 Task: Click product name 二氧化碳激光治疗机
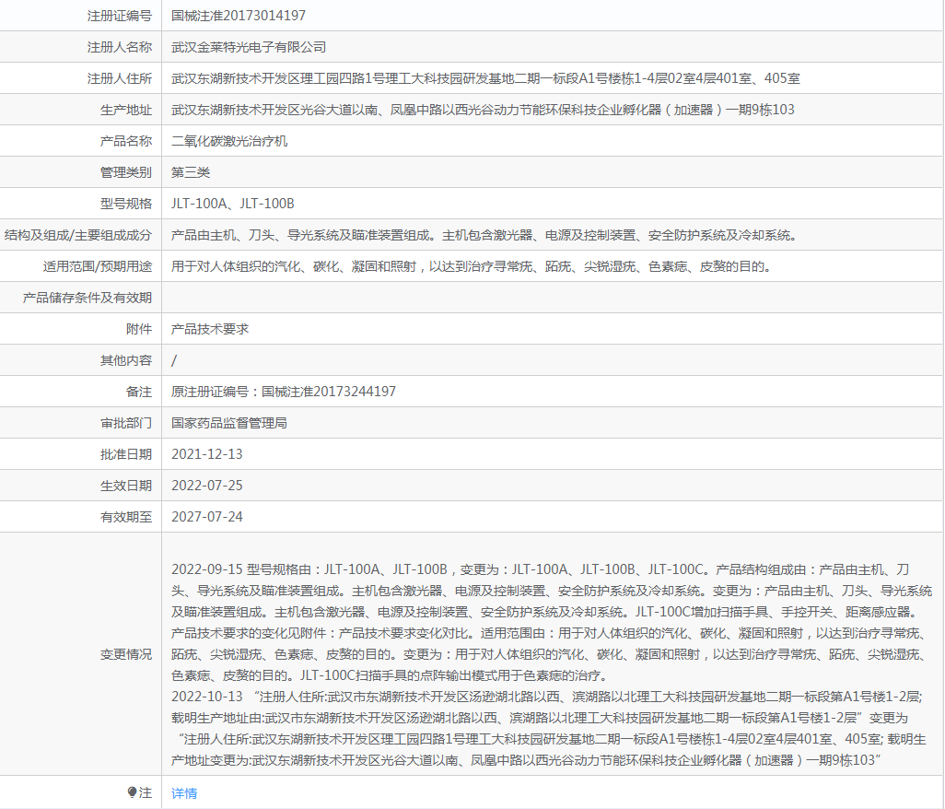point(229,141)
